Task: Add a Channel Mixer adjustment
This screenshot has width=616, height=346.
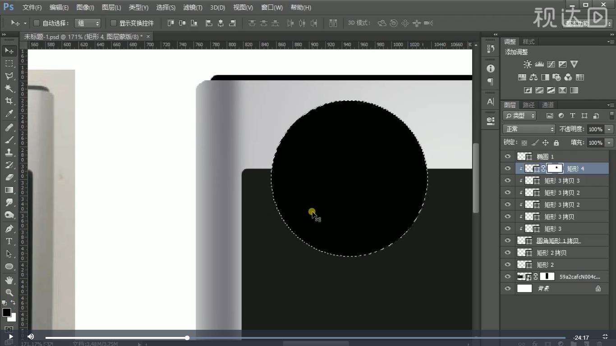Action: [x=568, y=77]
